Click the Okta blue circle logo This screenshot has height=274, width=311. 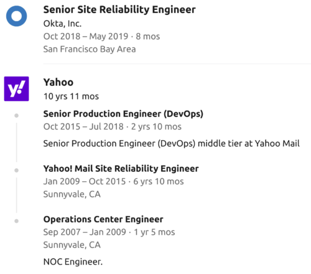16,16
